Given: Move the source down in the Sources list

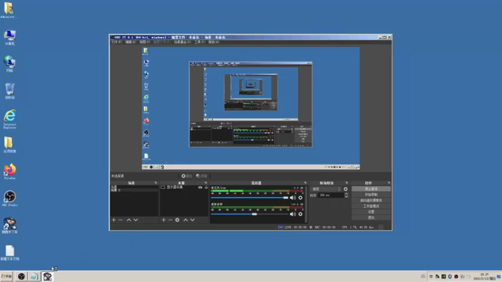Looking at the screenshot, I should click(193, 220).
